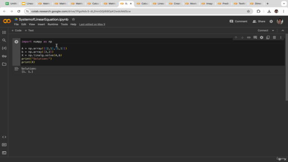Switch to the green Sheets browser tab
This screenshot has height=162, width=288.
pos(11,4)
